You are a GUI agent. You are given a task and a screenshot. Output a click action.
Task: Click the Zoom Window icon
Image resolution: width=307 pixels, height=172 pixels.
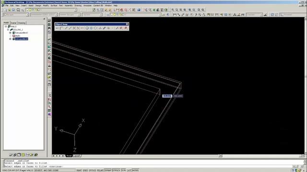pos(173,10)
